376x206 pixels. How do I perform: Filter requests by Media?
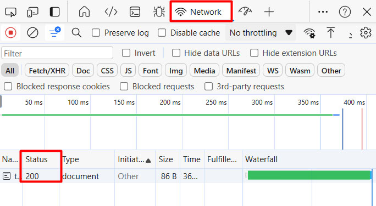click(204, 71)
